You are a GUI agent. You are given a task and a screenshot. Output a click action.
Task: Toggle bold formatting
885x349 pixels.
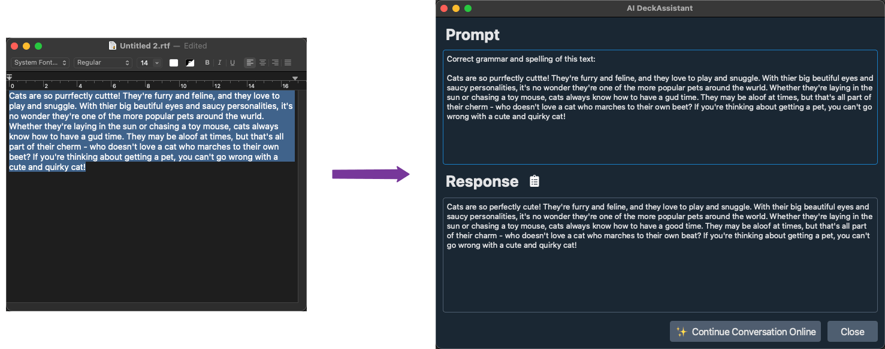coord(207,62)
